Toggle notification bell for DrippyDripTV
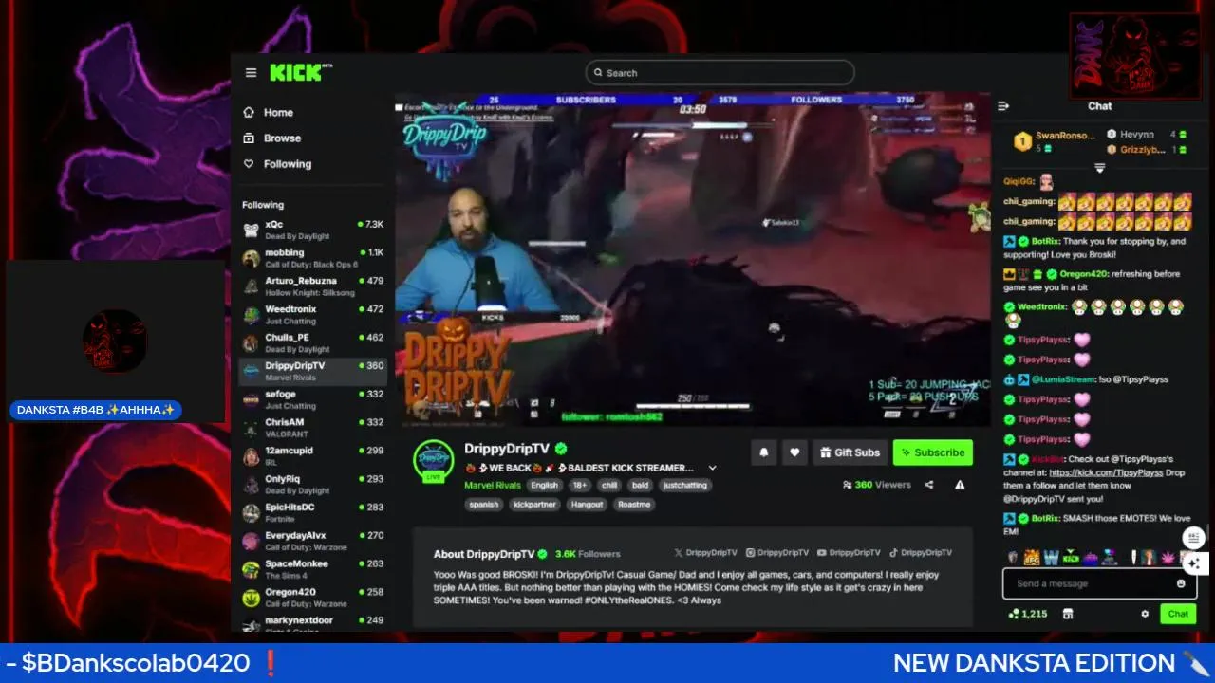1215x683 pixels. click(x=763, y=452)
